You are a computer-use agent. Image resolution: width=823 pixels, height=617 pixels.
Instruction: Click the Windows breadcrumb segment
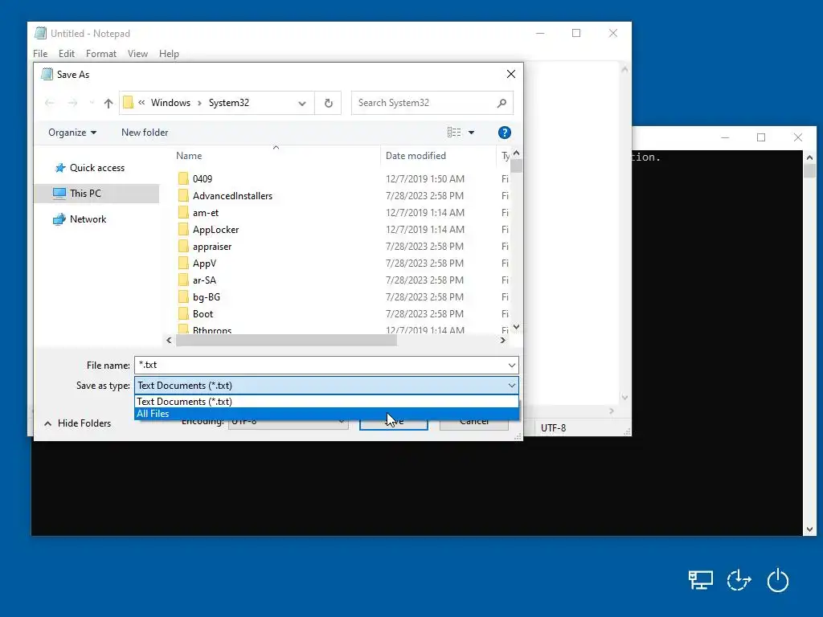170,103
